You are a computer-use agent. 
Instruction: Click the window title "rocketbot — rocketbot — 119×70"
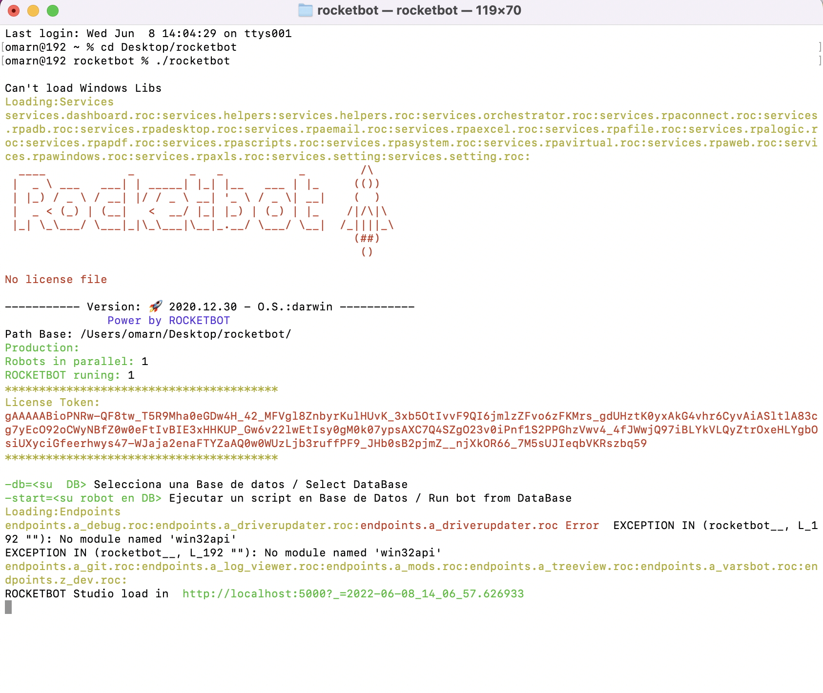(419, 10)
